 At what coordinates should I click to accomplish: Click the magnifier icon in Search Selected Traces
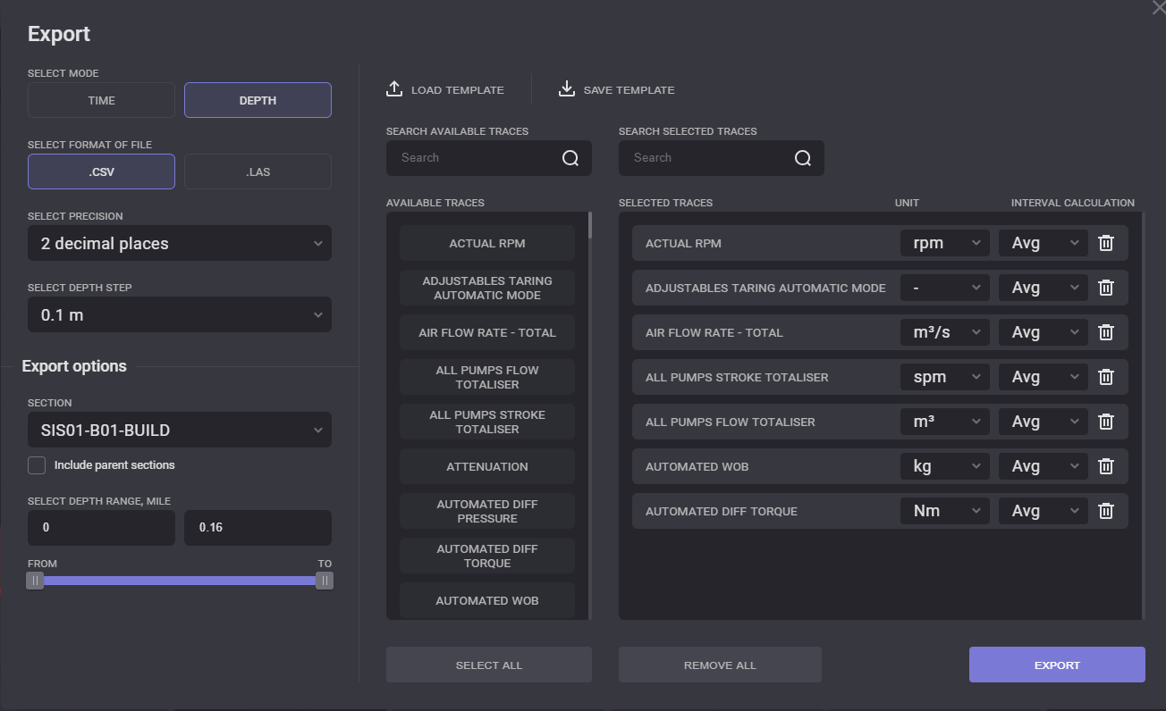pyautogui.click(x=803, y=158)
